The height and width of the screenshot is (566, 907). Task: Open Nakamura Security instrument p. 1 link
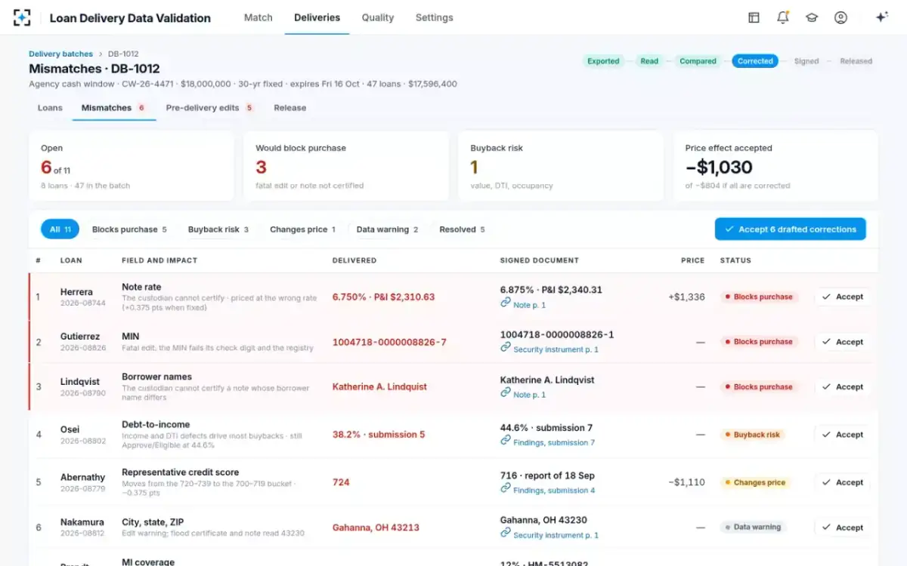tap(556, 535)
